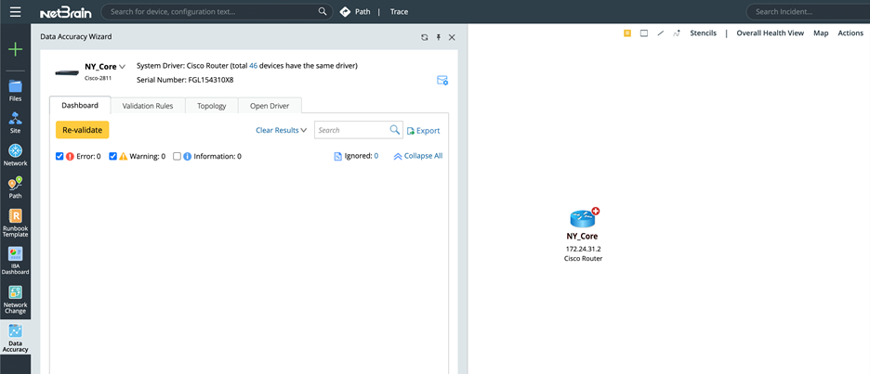Close the Data Accuracy Wizard panel
This screenshot has width=870, height=374.
coord(452,37)
